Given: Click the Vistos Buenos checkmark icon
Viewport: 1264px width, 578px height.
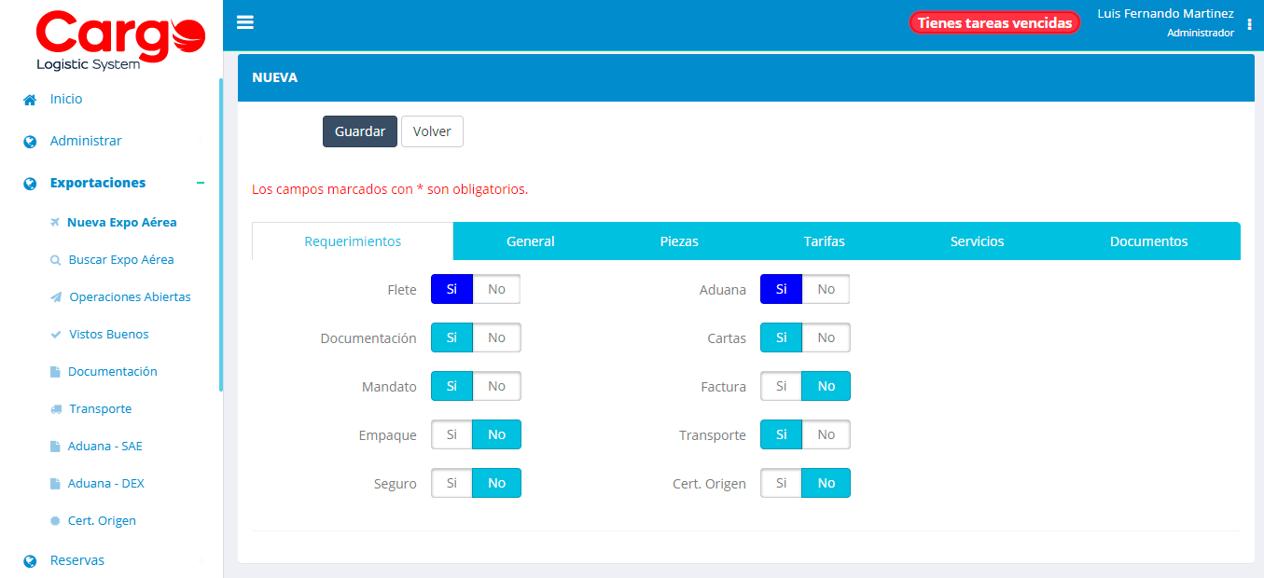Looking at the screenshot, I should (x=56, y=334).
